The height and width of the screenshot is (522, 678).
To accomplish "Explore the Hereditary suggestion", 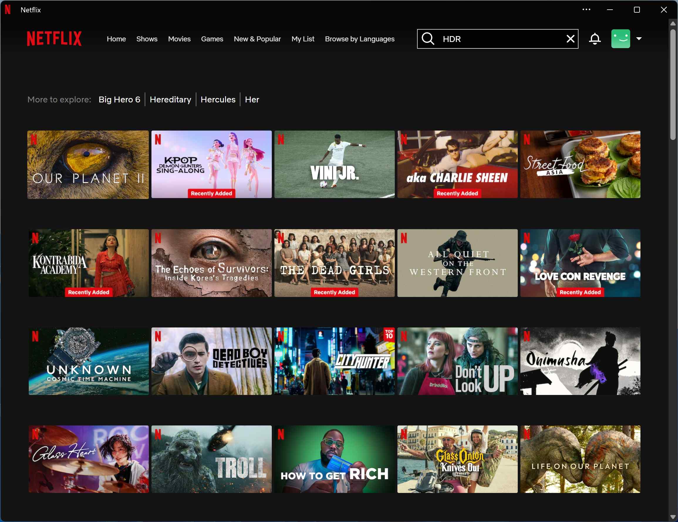I will 171,99.
